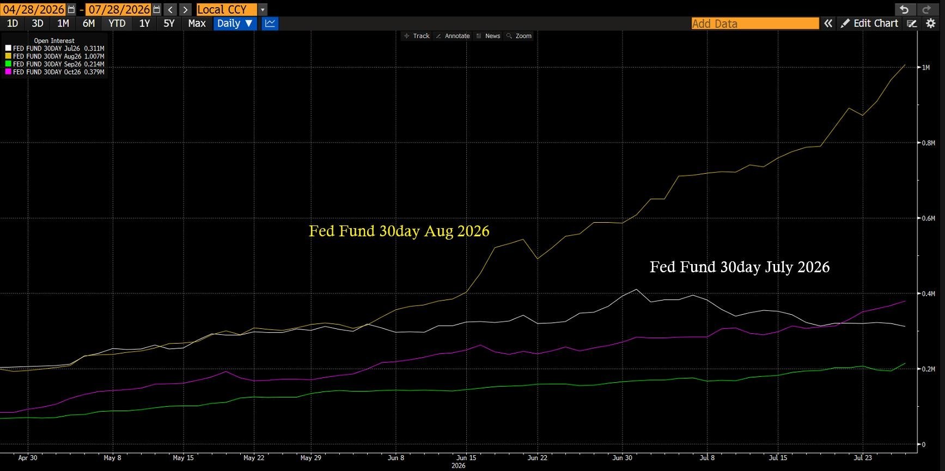945x471 pixels.
Task: Click the Jul 8 x-axis date label
Action: click(x=707, y=458)
